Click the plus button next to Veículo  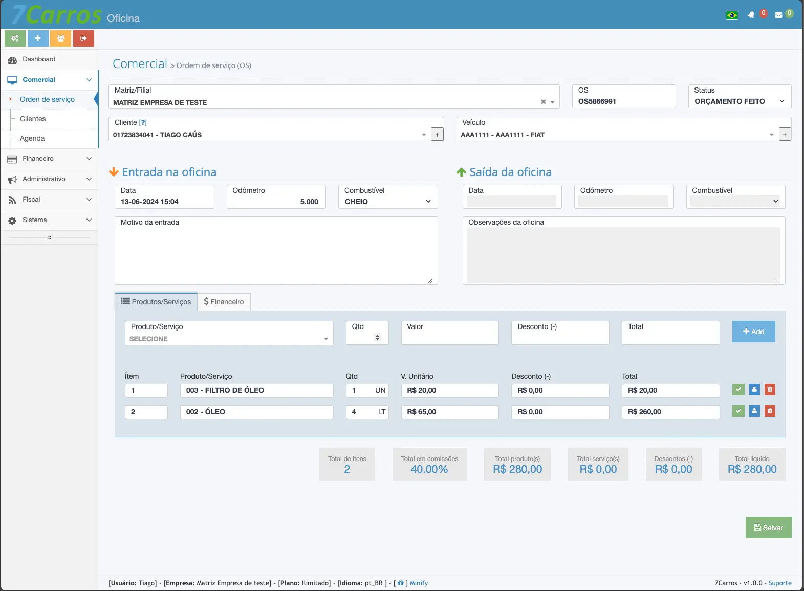click(x=785, y=135)
